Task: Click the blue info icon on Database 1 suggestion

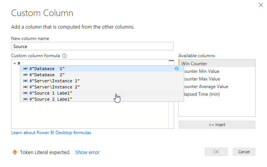Action: click(x=177, y=69)
